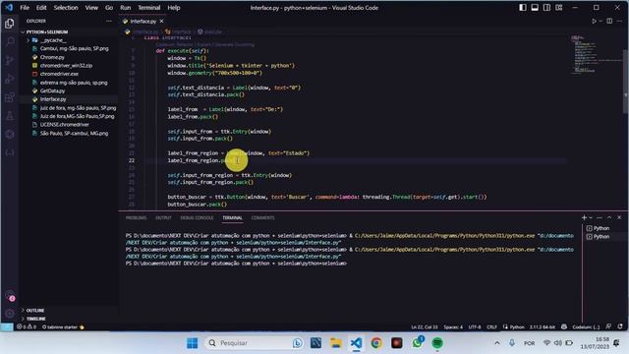The width and height of the screenshot is (629, 354).
Task: Create a new terminal with plus icon
Action: point(584,217)
